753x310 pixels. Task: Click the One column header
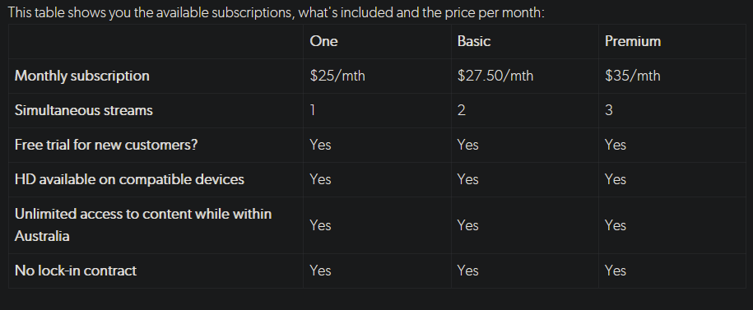click(x=323, y=41)
